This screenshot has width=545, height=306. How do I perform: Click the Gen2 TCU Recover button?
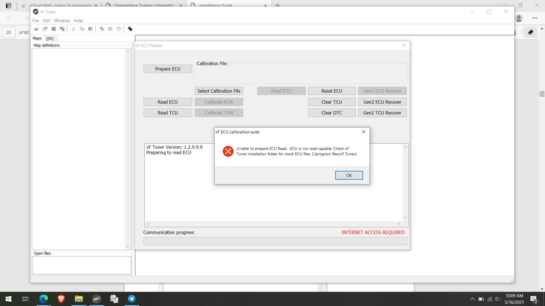point(382,113)
